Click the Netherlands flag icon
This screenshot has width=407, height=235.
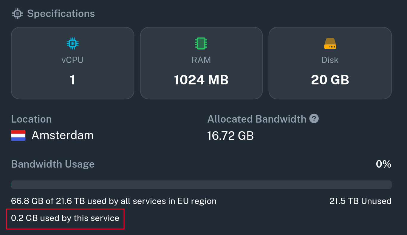pos(18,135)
